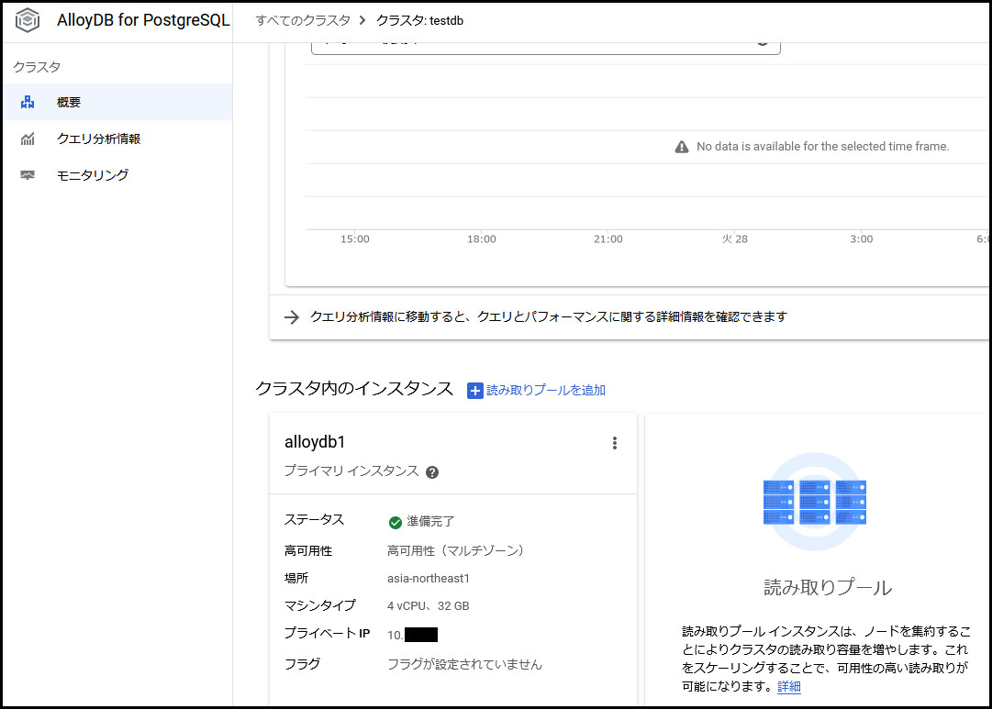Screen dimensions: 992x709
Task: Open モニタリング in the sidebar
Action: pyautogui.click(x=117, y=175)
